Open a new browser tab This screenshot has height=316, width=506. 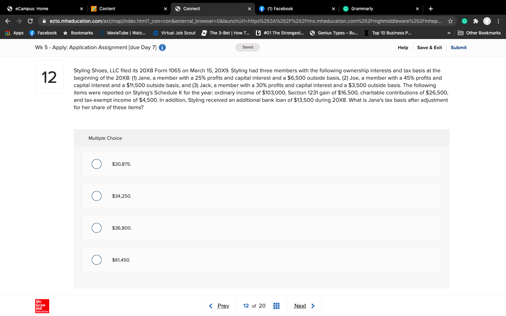point(431,9)
